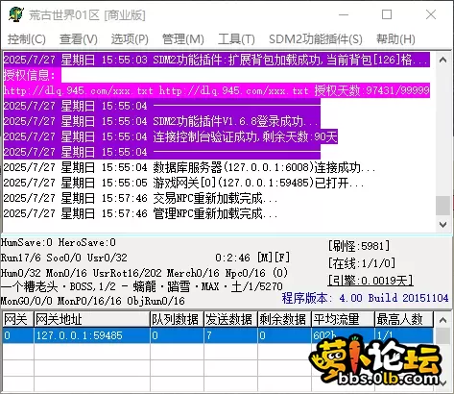Click the application icon in title bar
Viewport: 454px width, 394px height.
tap(16, 14)
